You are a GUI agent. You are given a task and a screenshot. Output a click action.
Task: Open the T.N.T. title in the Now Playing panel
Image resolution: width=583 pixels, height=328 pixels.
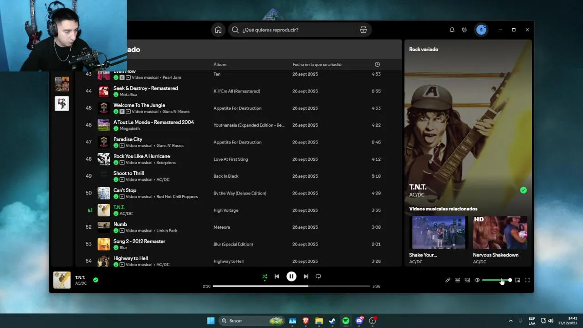418,187
